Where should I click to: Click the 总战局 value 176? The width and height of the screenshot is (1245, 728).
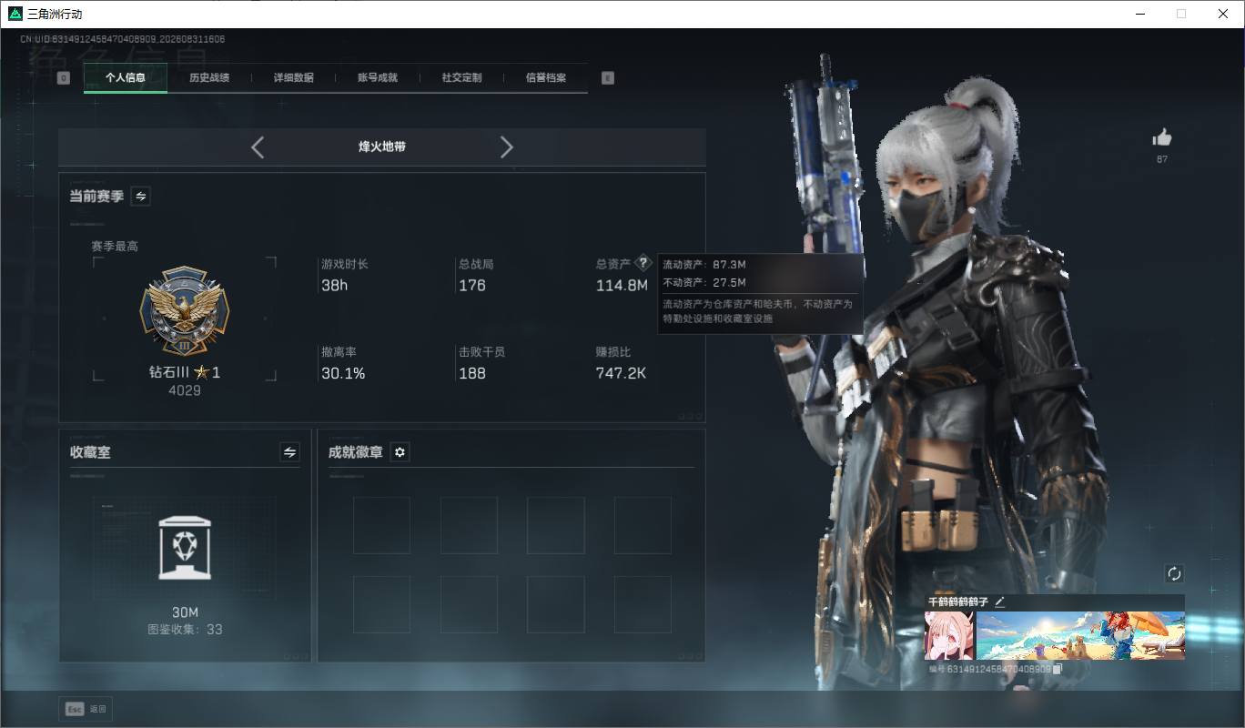click(x=472, y=285)
